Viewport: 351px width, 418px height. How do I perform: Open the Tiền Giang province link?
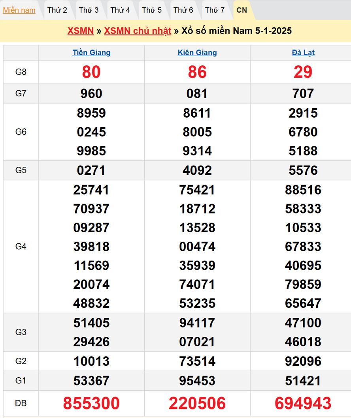click(91, 53)
